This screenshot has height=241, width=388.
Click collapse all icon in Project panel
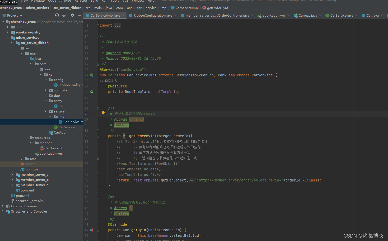[64, 16]
